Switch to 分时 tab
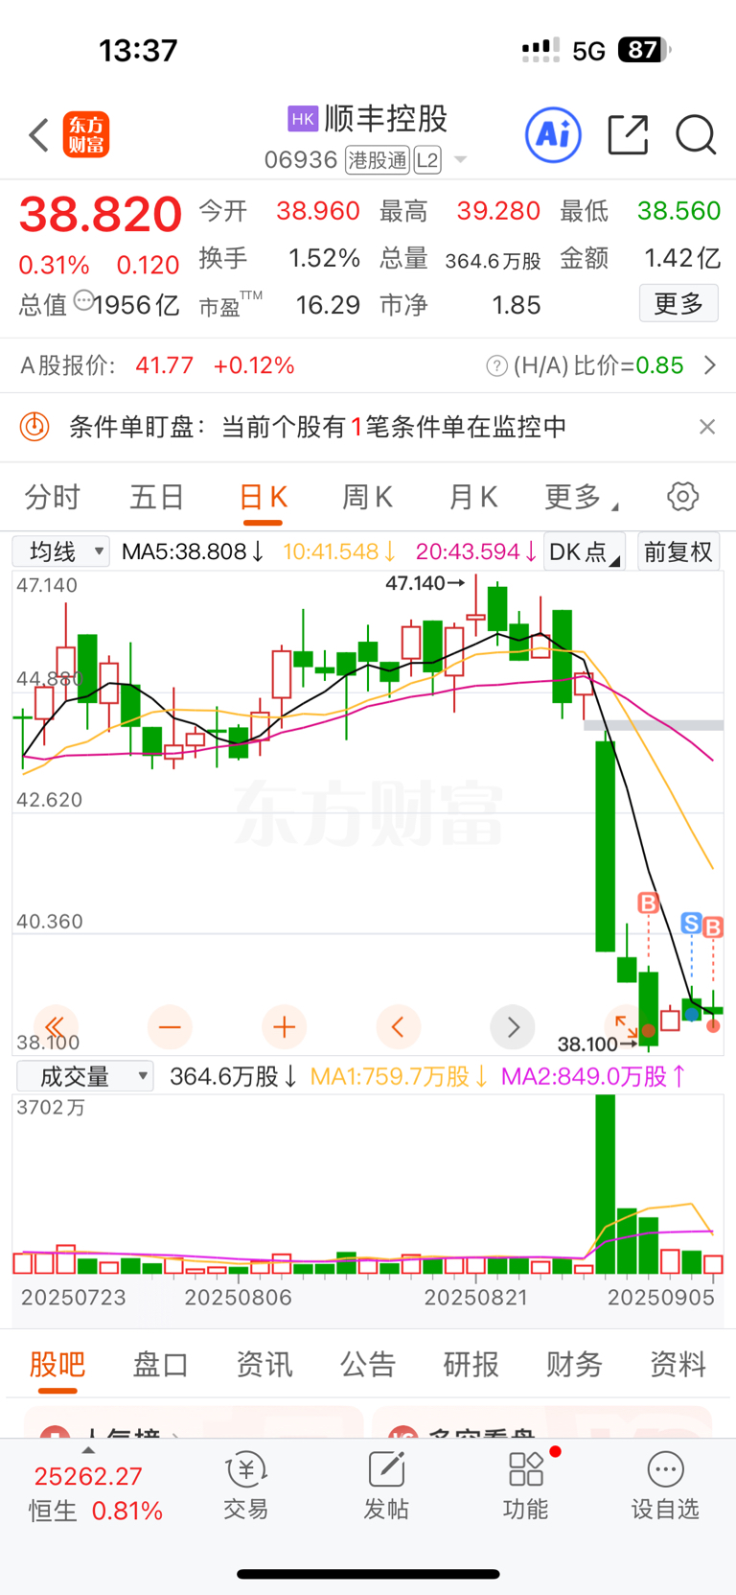The width and height of the screenshot is (736, 1595). pyautogui.click(x=53, y=497)
